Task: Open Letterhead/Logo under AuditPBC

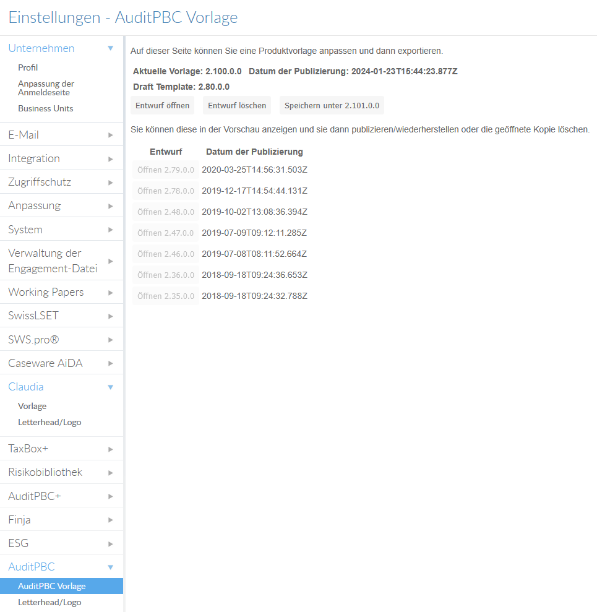Action: (49, 602)
